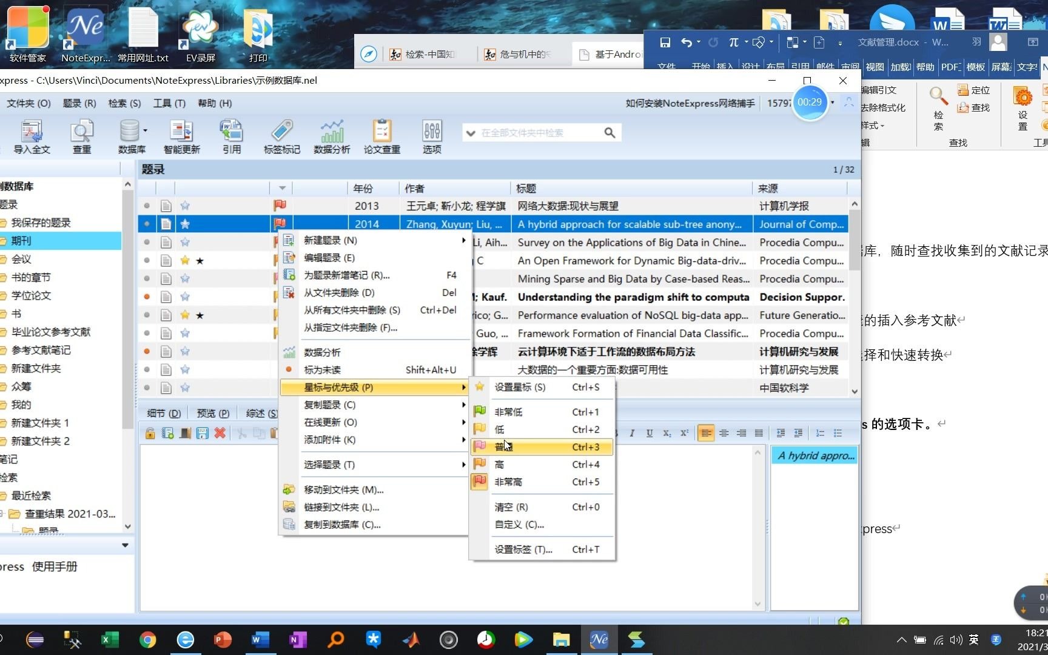Toggle the star on the Mining Sparse and Big Data row
1048x655 pixels.
coord(185,278)
